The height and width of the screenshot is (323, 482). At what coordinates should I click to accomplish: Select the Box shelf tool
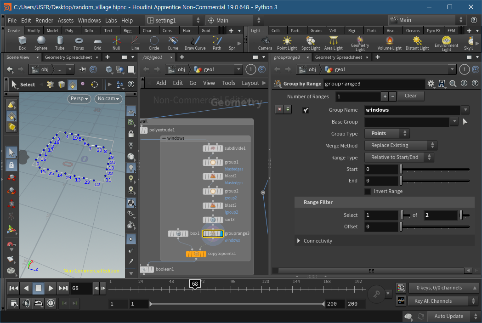pyautogui.click(x=22, y=43)
